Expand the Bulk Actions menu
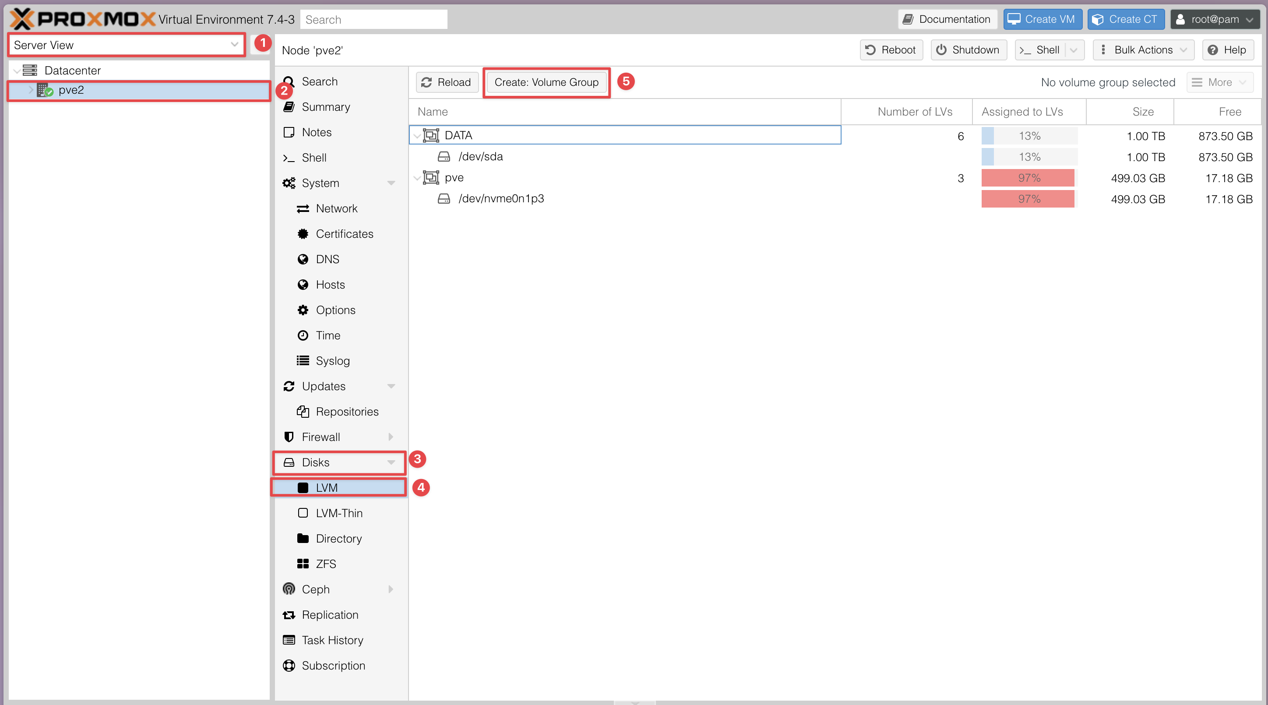This screenshot has width=1268, height=705. pos(1143,50)
